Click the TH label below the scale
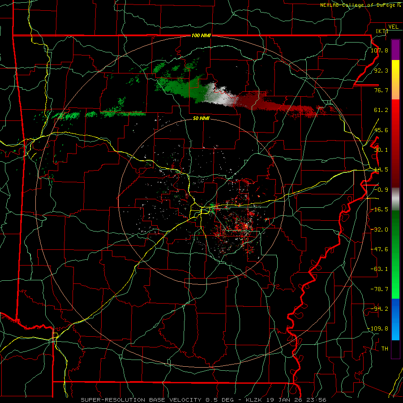 coord(385,349)
